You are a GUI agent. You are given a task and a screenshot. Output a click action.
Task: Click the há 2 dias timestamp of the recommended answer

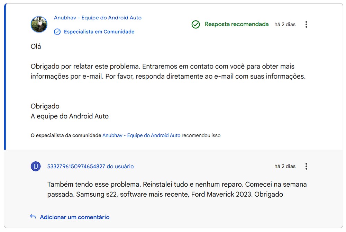[285, 24]
